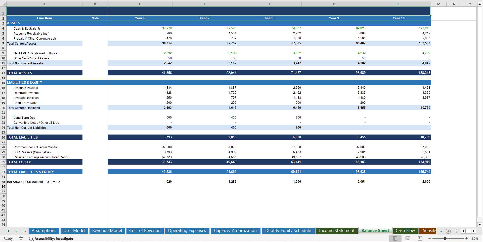Click the vertical scrollbar down arrow
This screenshot has width=483, height=242.
point(480,225)
